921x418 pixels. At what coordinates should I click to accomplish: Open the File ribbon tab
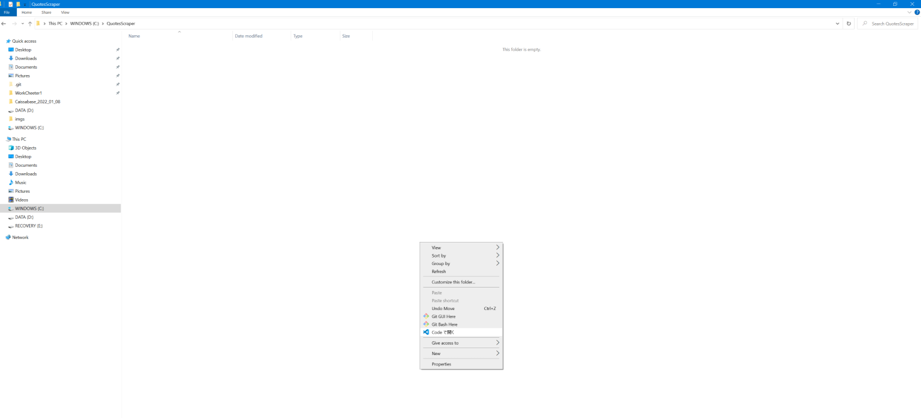coord(7,12)
